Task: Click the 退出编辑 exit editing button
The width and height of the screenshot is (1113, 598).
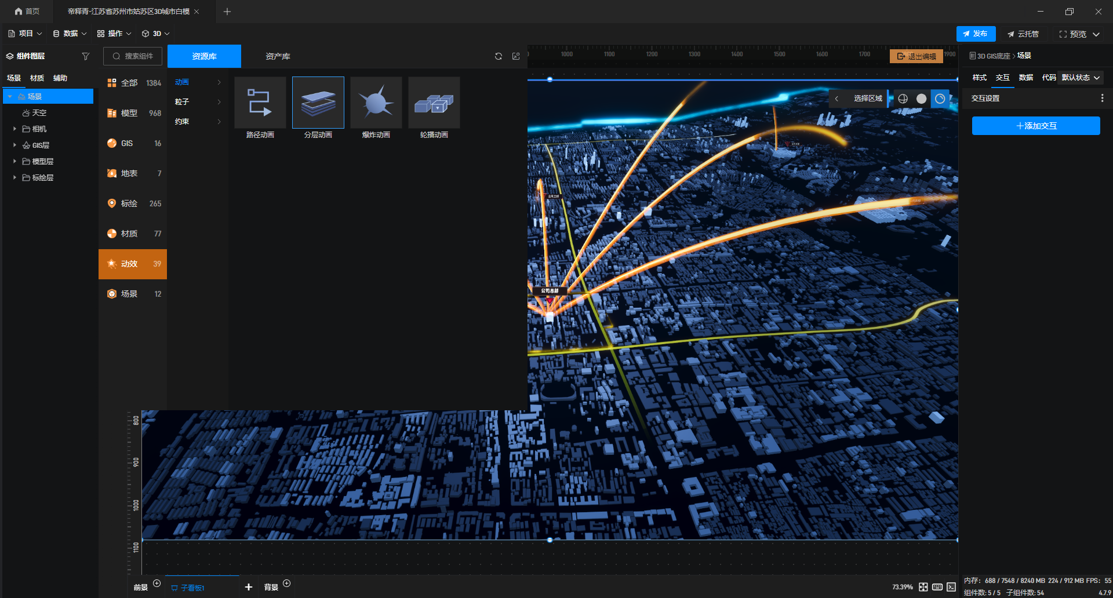Action: point(916,56)
